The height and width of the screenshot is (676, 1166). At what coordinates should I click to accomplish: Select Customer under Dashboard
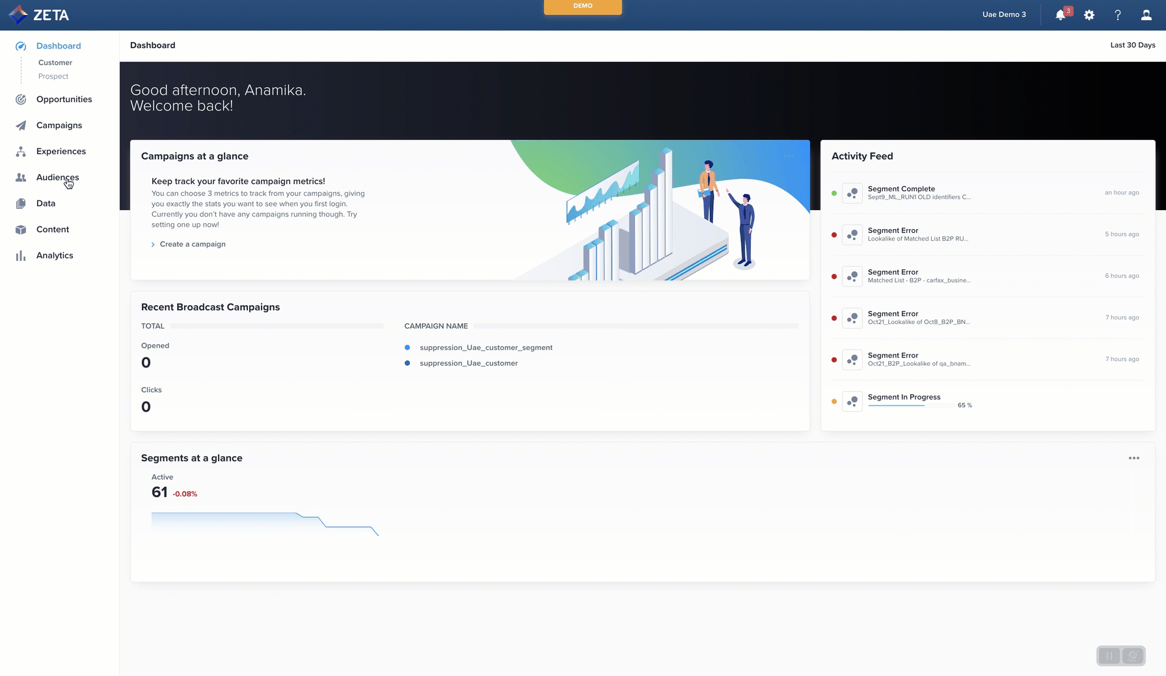pyautogui.click(x=55, y=62)
